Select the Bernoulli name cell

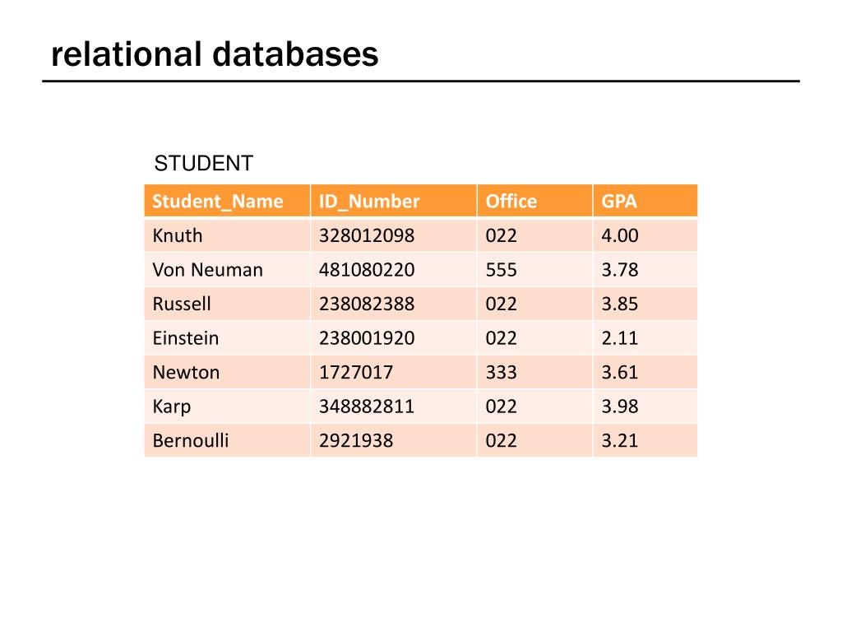click(227, 440)
